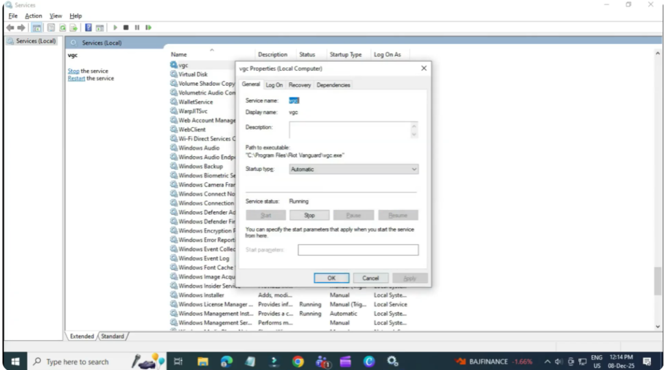Screen dimensions: 664x370
Task: Click the Windows Installer service icon
Action: 174,295
